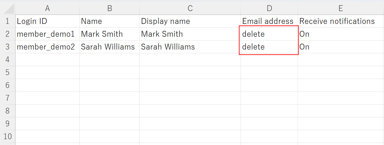Select row 1 header
This screenshot has height=145, width=384.
pyautogui.click(x=8, y=21)
